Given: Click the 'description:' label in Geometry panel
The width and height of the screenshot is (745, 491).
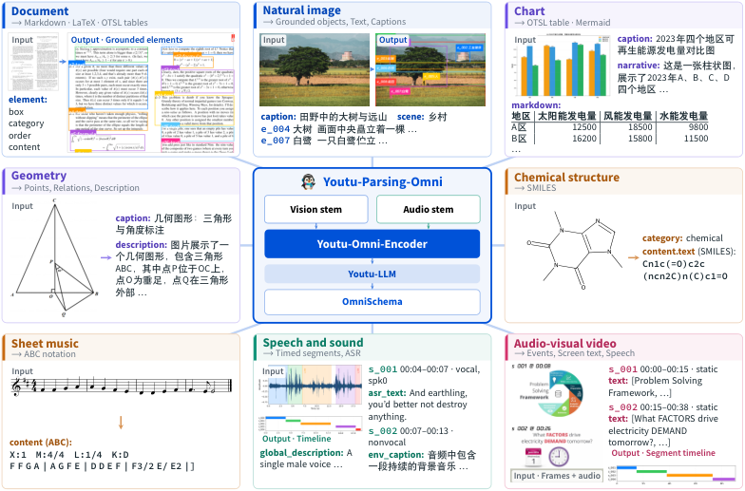Looking at the screenshot, I should tap(141, 245).
